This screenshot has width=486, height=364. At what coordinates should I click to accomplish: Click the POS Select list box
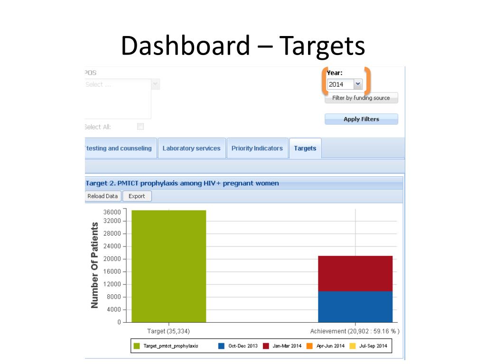click(118, 99)
